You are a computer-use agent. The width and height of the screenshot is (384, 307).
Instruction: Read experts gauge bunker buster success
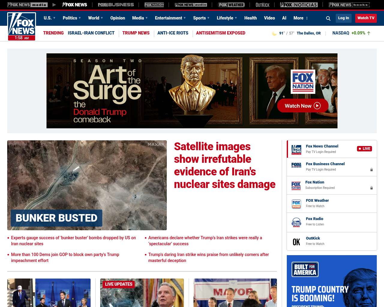click(x=73, y=241)
